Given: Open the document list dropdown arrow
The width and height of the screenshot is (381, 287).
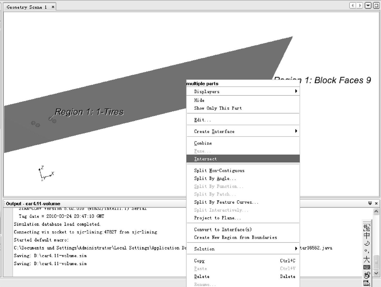Looking at the screenshot, I should [x=368, y=5].
